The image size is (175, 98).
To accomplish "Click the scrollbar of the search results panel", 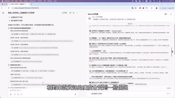I will point(172,52).
